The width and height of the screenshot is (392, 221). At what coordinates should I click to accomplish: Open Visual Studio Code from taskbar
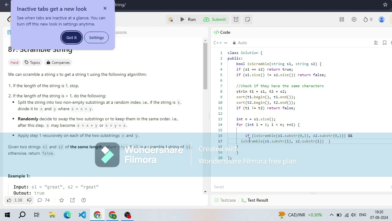(82, 215)
